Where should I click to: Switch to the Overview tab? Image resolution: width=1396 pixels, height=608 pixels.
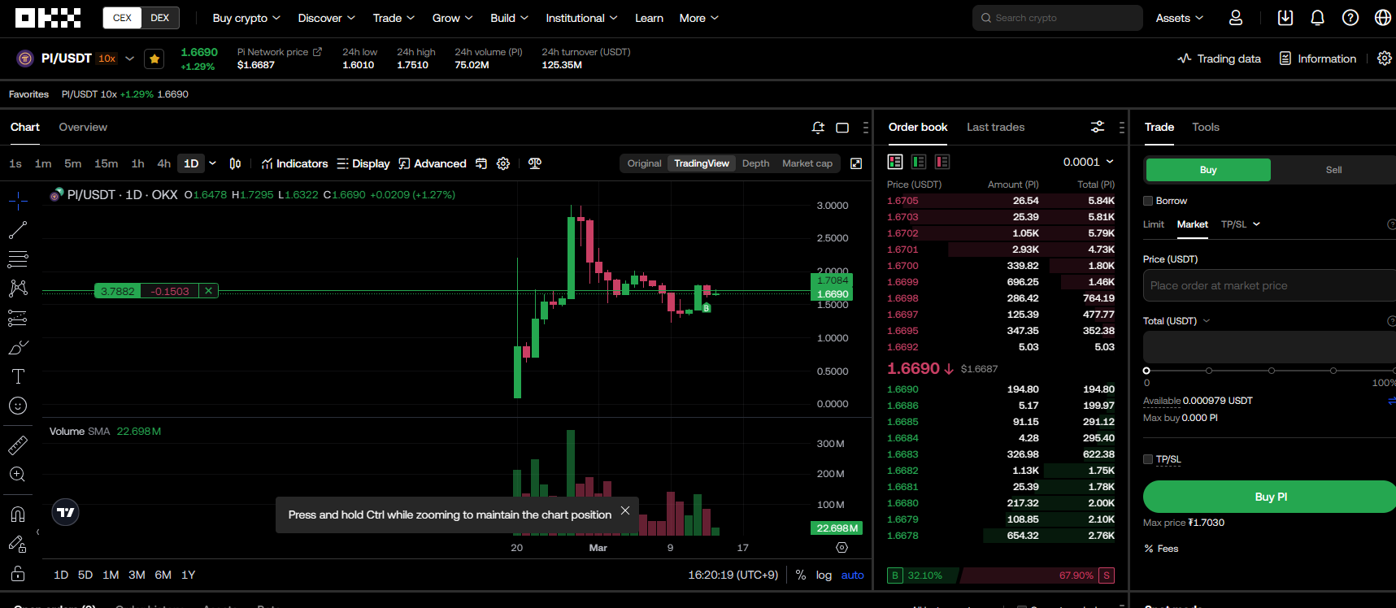point(83,128)
